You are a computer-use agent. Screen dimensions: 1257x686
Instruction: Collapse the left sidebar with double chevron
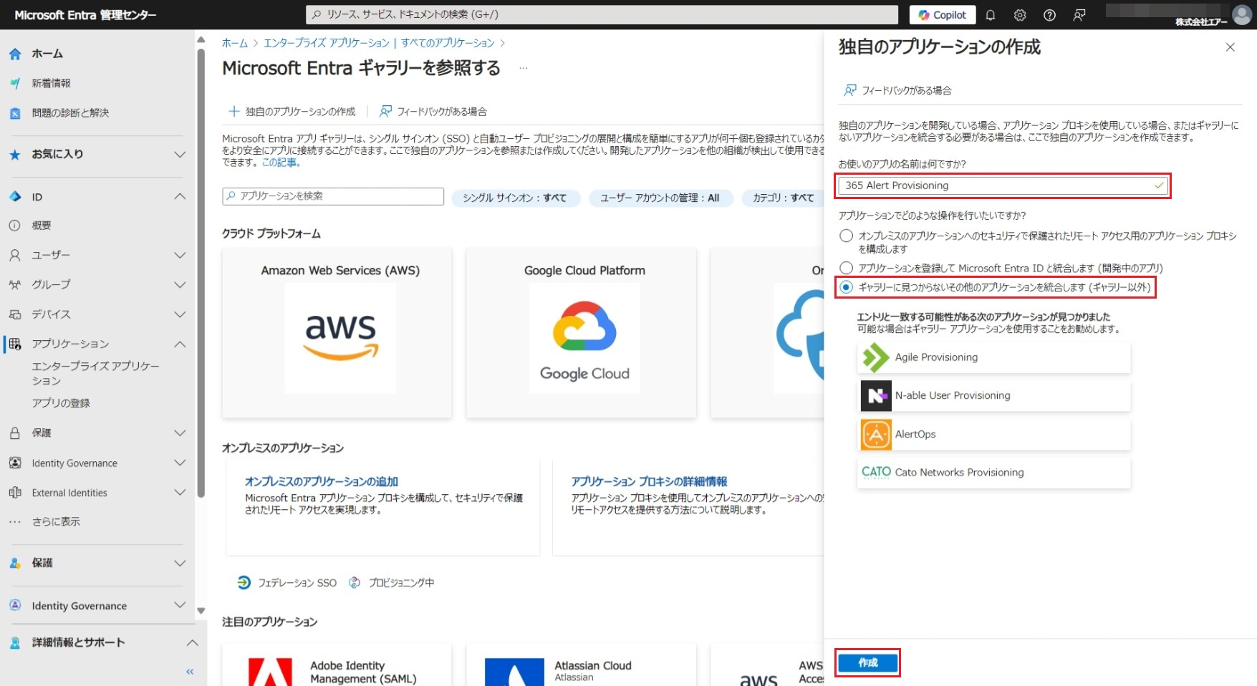pos(190,672)
